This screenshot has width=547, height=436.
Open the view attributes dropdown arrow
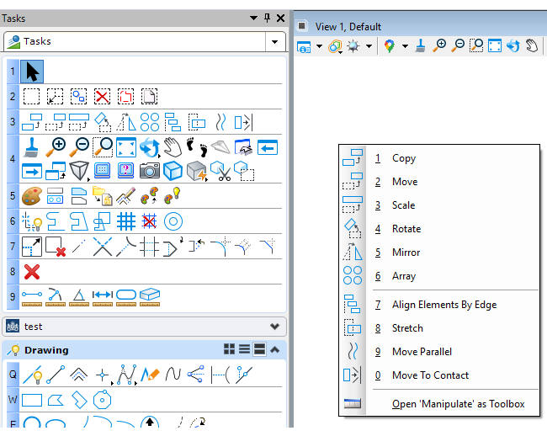pyautogui.click(x=319, y=46)
